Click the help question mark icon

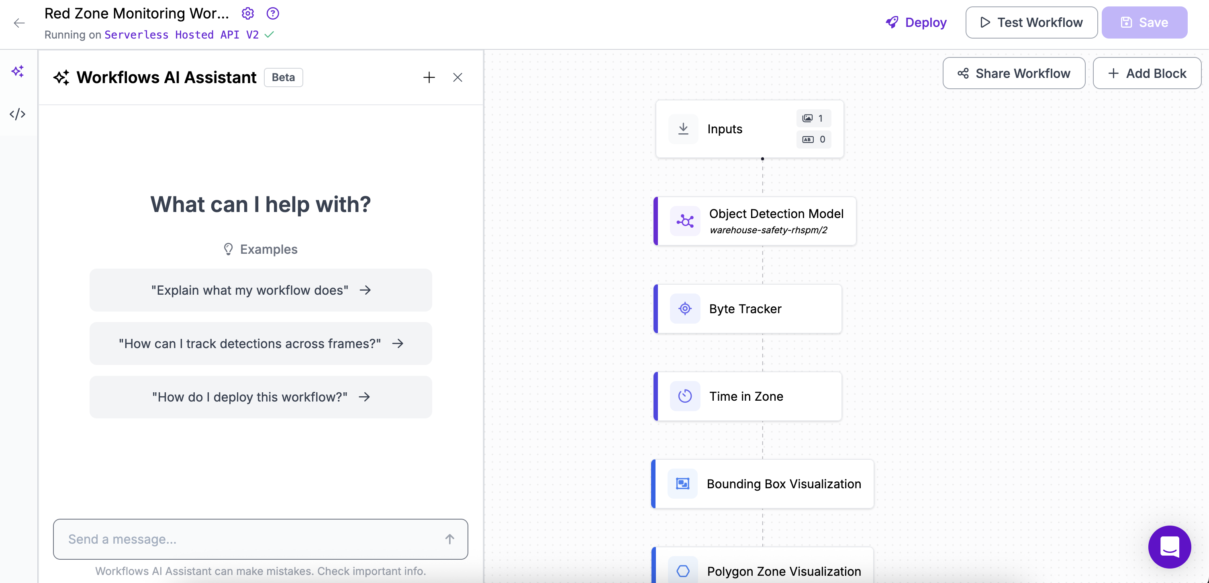(273, 13)
